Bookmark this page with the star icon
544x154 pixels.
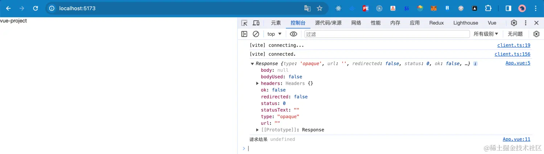[320, 8]
